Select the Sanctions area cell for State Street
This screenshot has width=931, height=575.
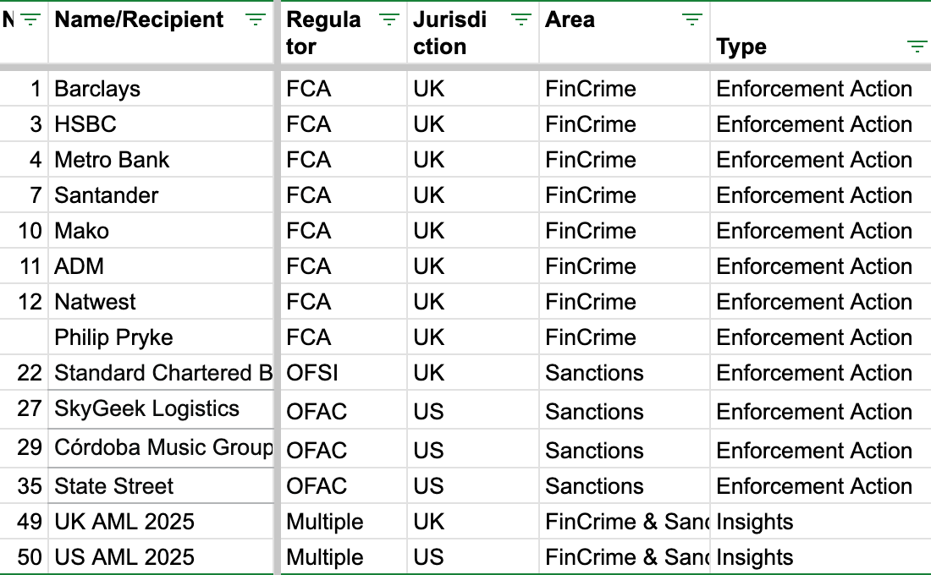pos(624,486)
